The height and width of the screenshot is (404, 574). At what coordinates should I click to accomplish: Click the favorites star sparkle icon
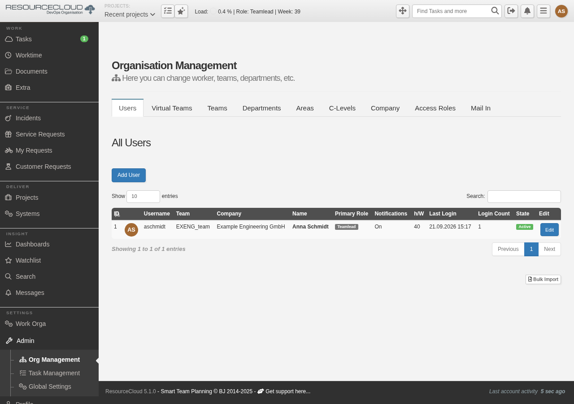181,11
